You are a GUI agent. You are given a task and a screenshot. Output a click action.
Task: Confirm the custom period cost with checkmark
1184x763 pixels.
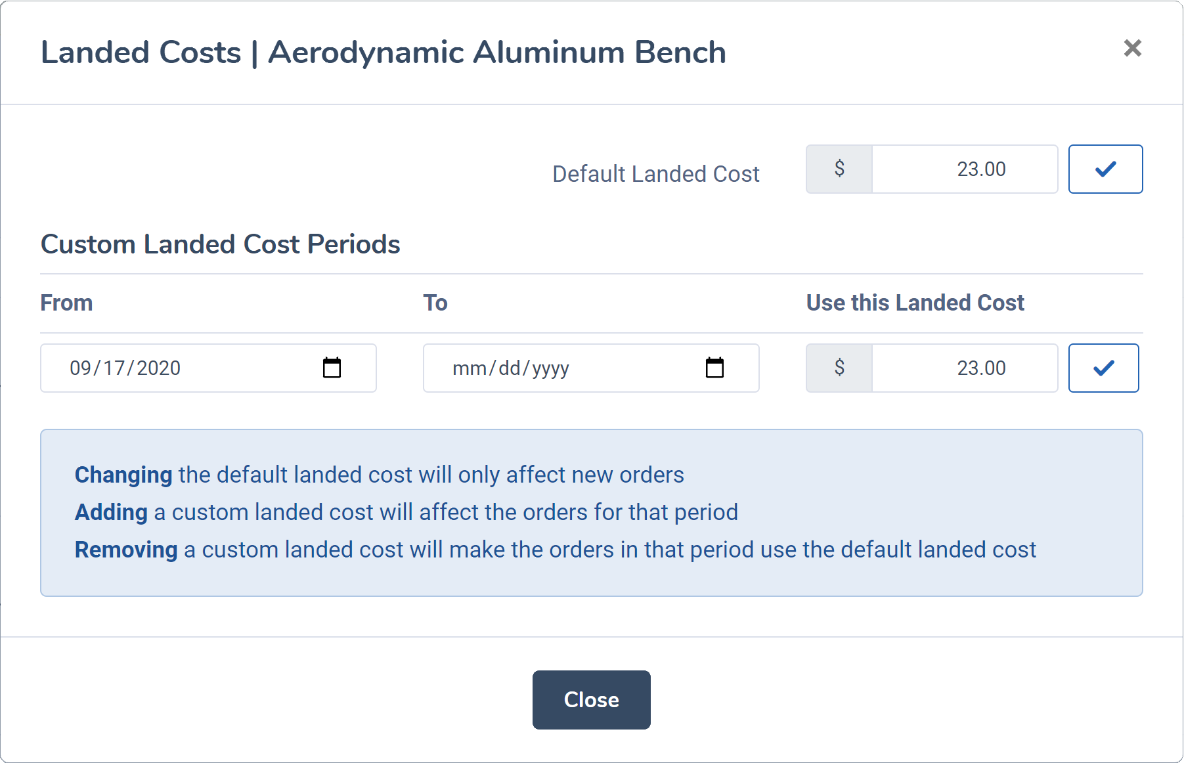click(1103, 368)
